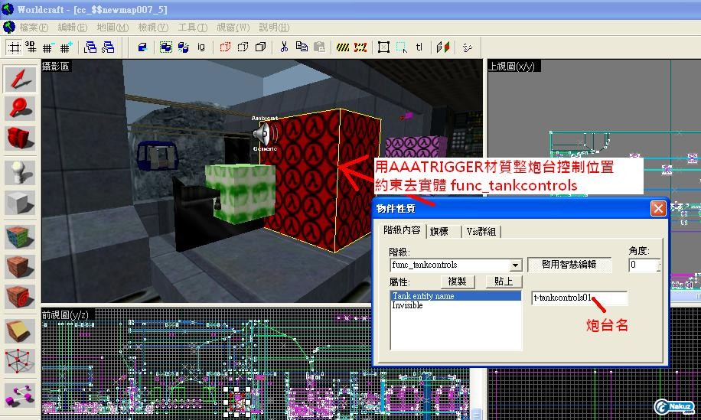
Task: Close the 物件性質 dialog
Action: pos(658,209)
